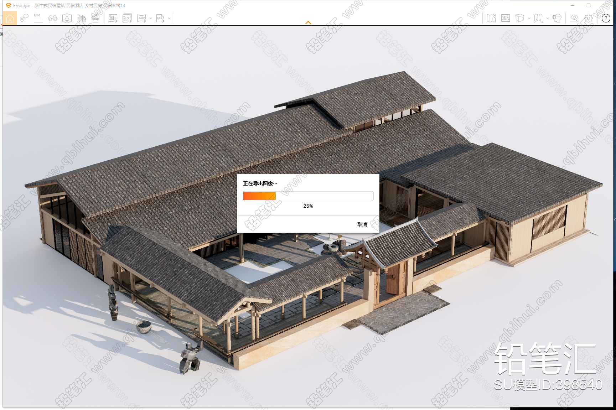This screenshot has height=410, width=616.
Task: Expand the 360° panorama dropdown arrow
Action: [x=151, y=18]
